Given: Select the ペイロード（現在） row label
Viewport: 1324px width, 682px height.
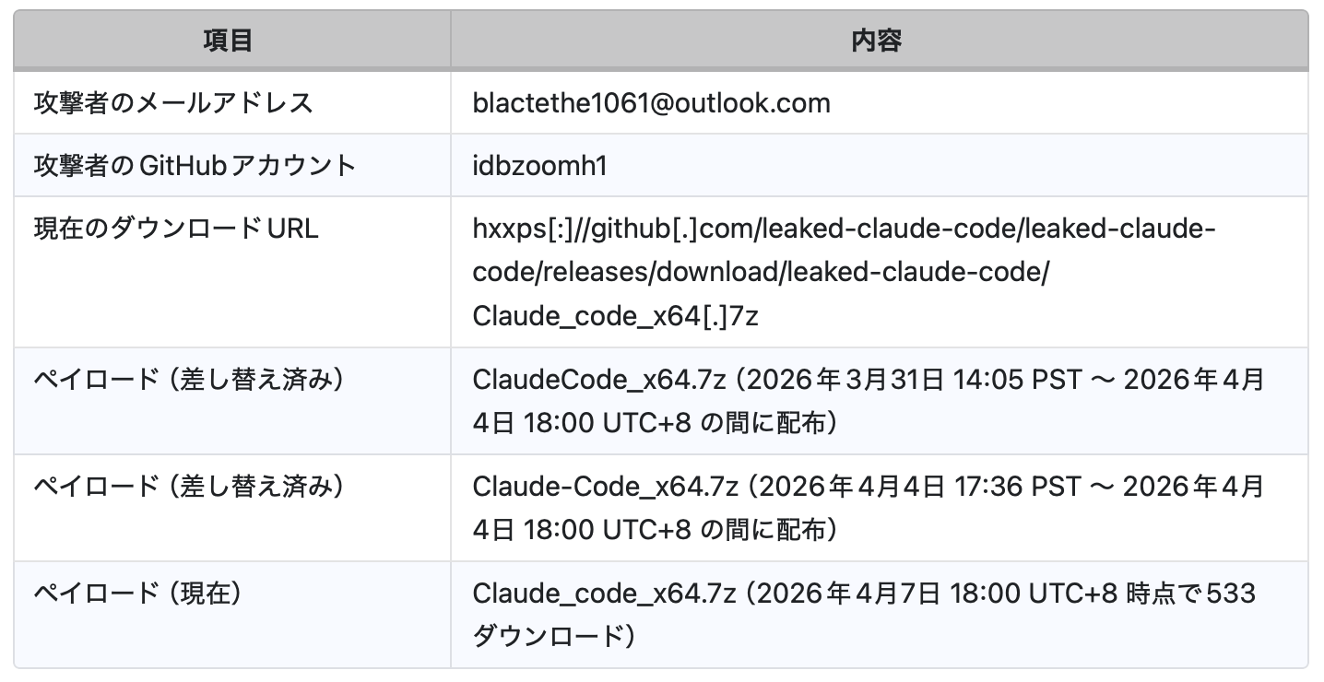Looking at the screenshot, I should coord(137,594).
